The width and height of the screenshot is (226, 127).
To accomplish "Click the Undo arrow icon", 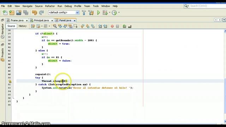I will point(35,13).
